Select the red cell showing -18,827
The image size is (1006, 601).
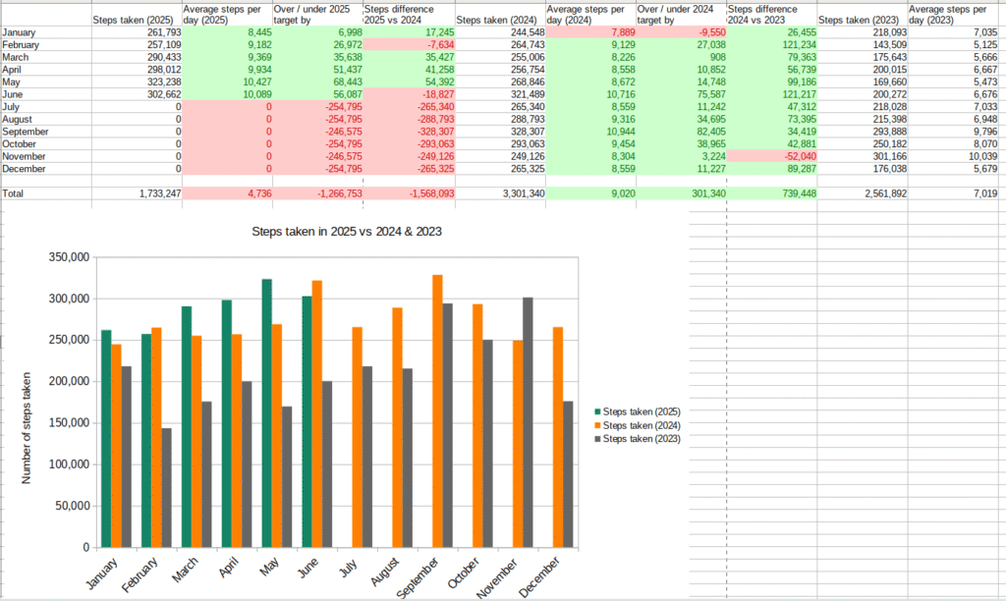[410, 94]
